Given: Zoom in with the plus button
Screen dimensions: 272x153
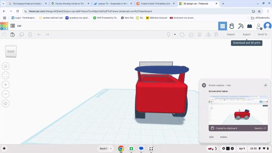Looking at the screenshot, I should [5, 85].
